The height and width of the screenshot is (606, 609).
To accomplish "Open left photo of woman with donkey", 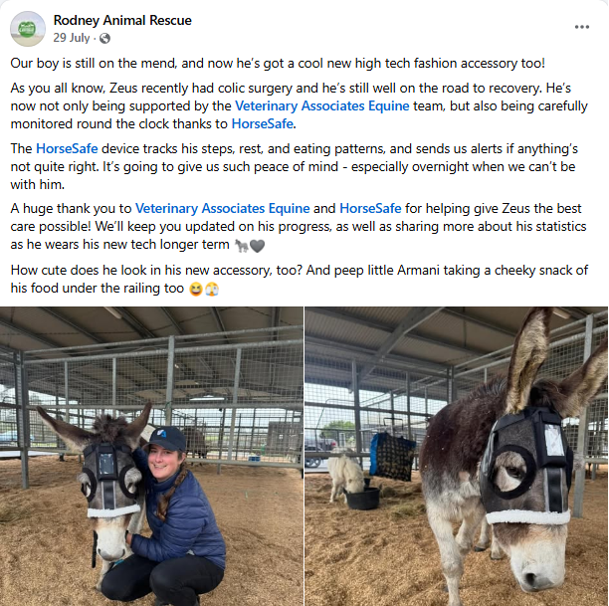I will coord(151,456).
